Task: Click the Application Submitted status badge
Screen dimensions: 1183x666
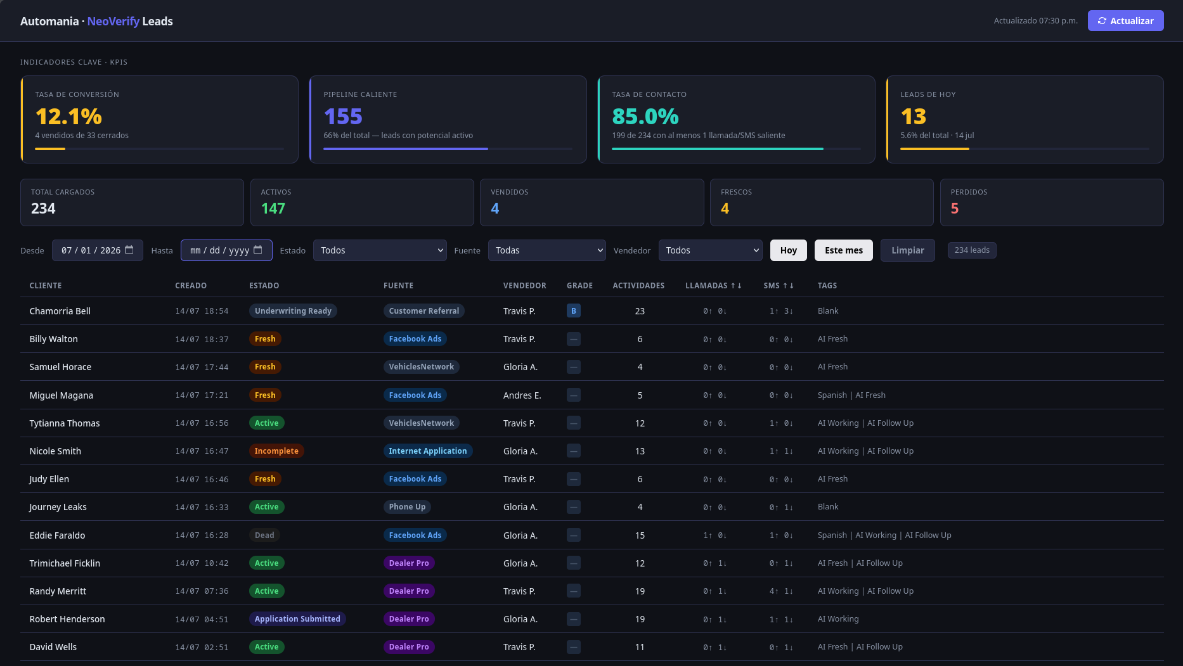Action: point(297,619)
